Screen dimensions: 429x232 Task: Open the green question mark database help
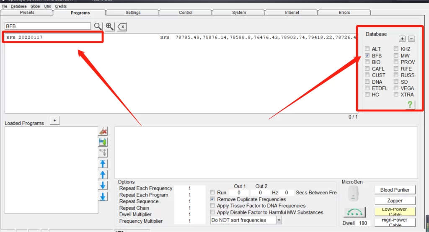pyautogui.click(x=410, y=105)
